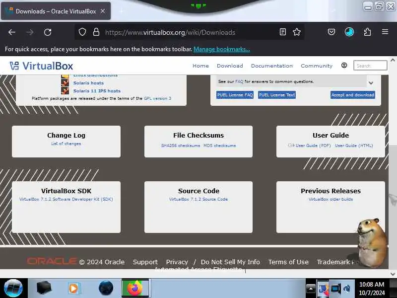Show hidden system tray icons arrow

[x=311, y=289]
